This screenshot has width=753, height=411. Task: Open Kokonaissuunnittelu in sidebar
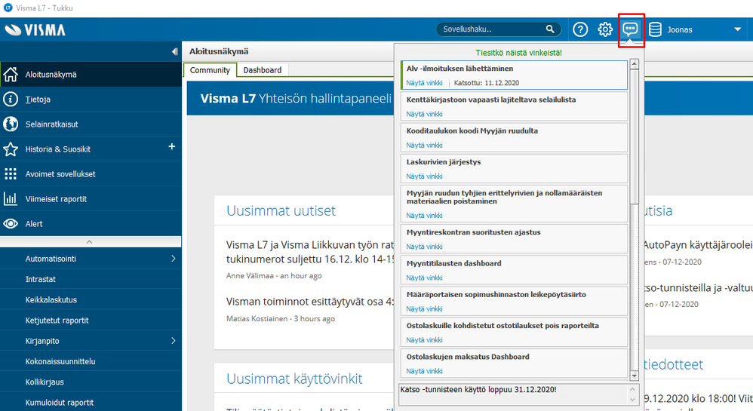point(91,361)
